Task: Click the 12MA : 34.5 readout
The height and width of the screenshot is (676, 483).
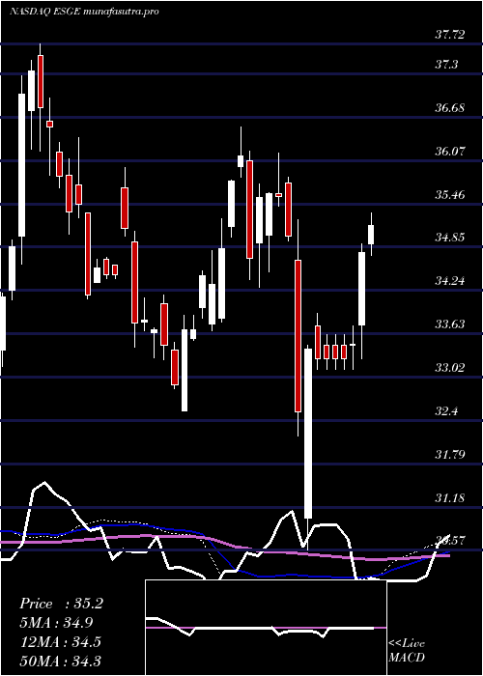Action: 60,642
